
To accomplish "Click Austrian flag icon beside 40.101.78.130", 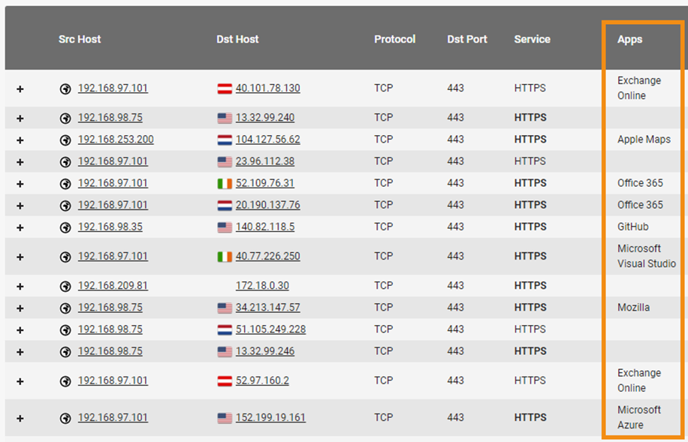I will click(225, 89).
